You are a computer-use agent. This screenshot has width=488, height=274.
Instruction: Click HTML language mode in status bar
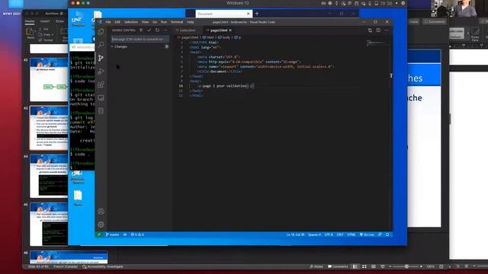click(x=352, y=234)
